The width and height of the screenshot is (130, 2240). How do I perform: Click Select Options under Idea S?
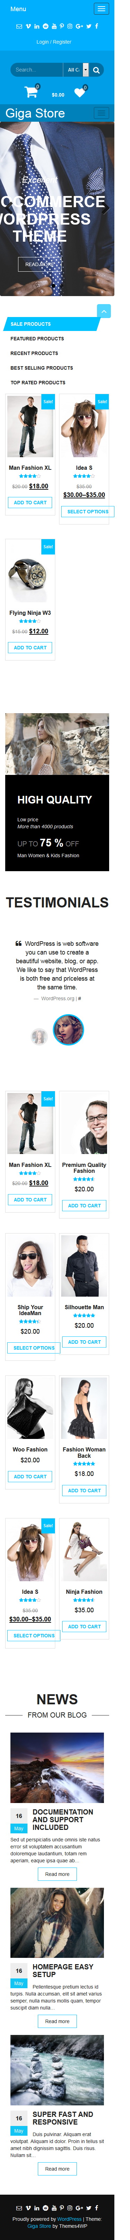coord(88,511)
